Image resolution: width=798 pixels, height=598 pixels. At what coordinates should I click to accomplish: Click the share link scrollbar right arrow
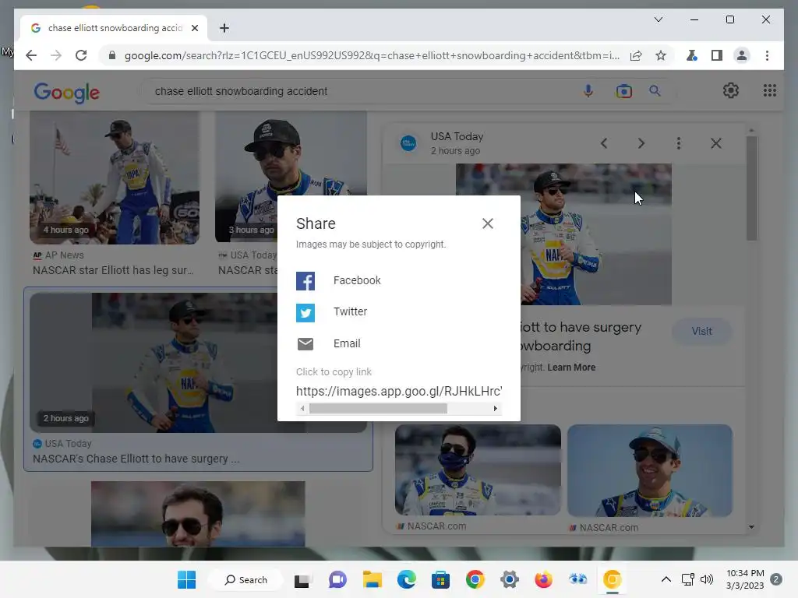(495, 408)
